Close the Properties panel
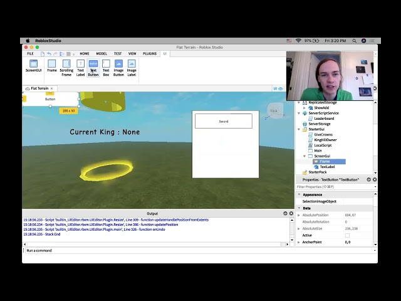Image resolution: width=401 pixels, height=301 pixels. [375, 180]
